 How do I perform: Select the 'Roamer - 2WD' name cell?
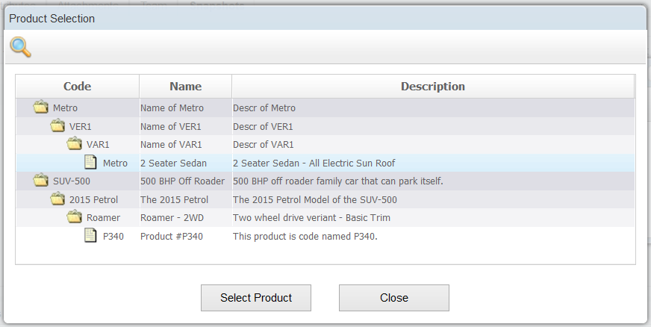[x=171, y=218]
